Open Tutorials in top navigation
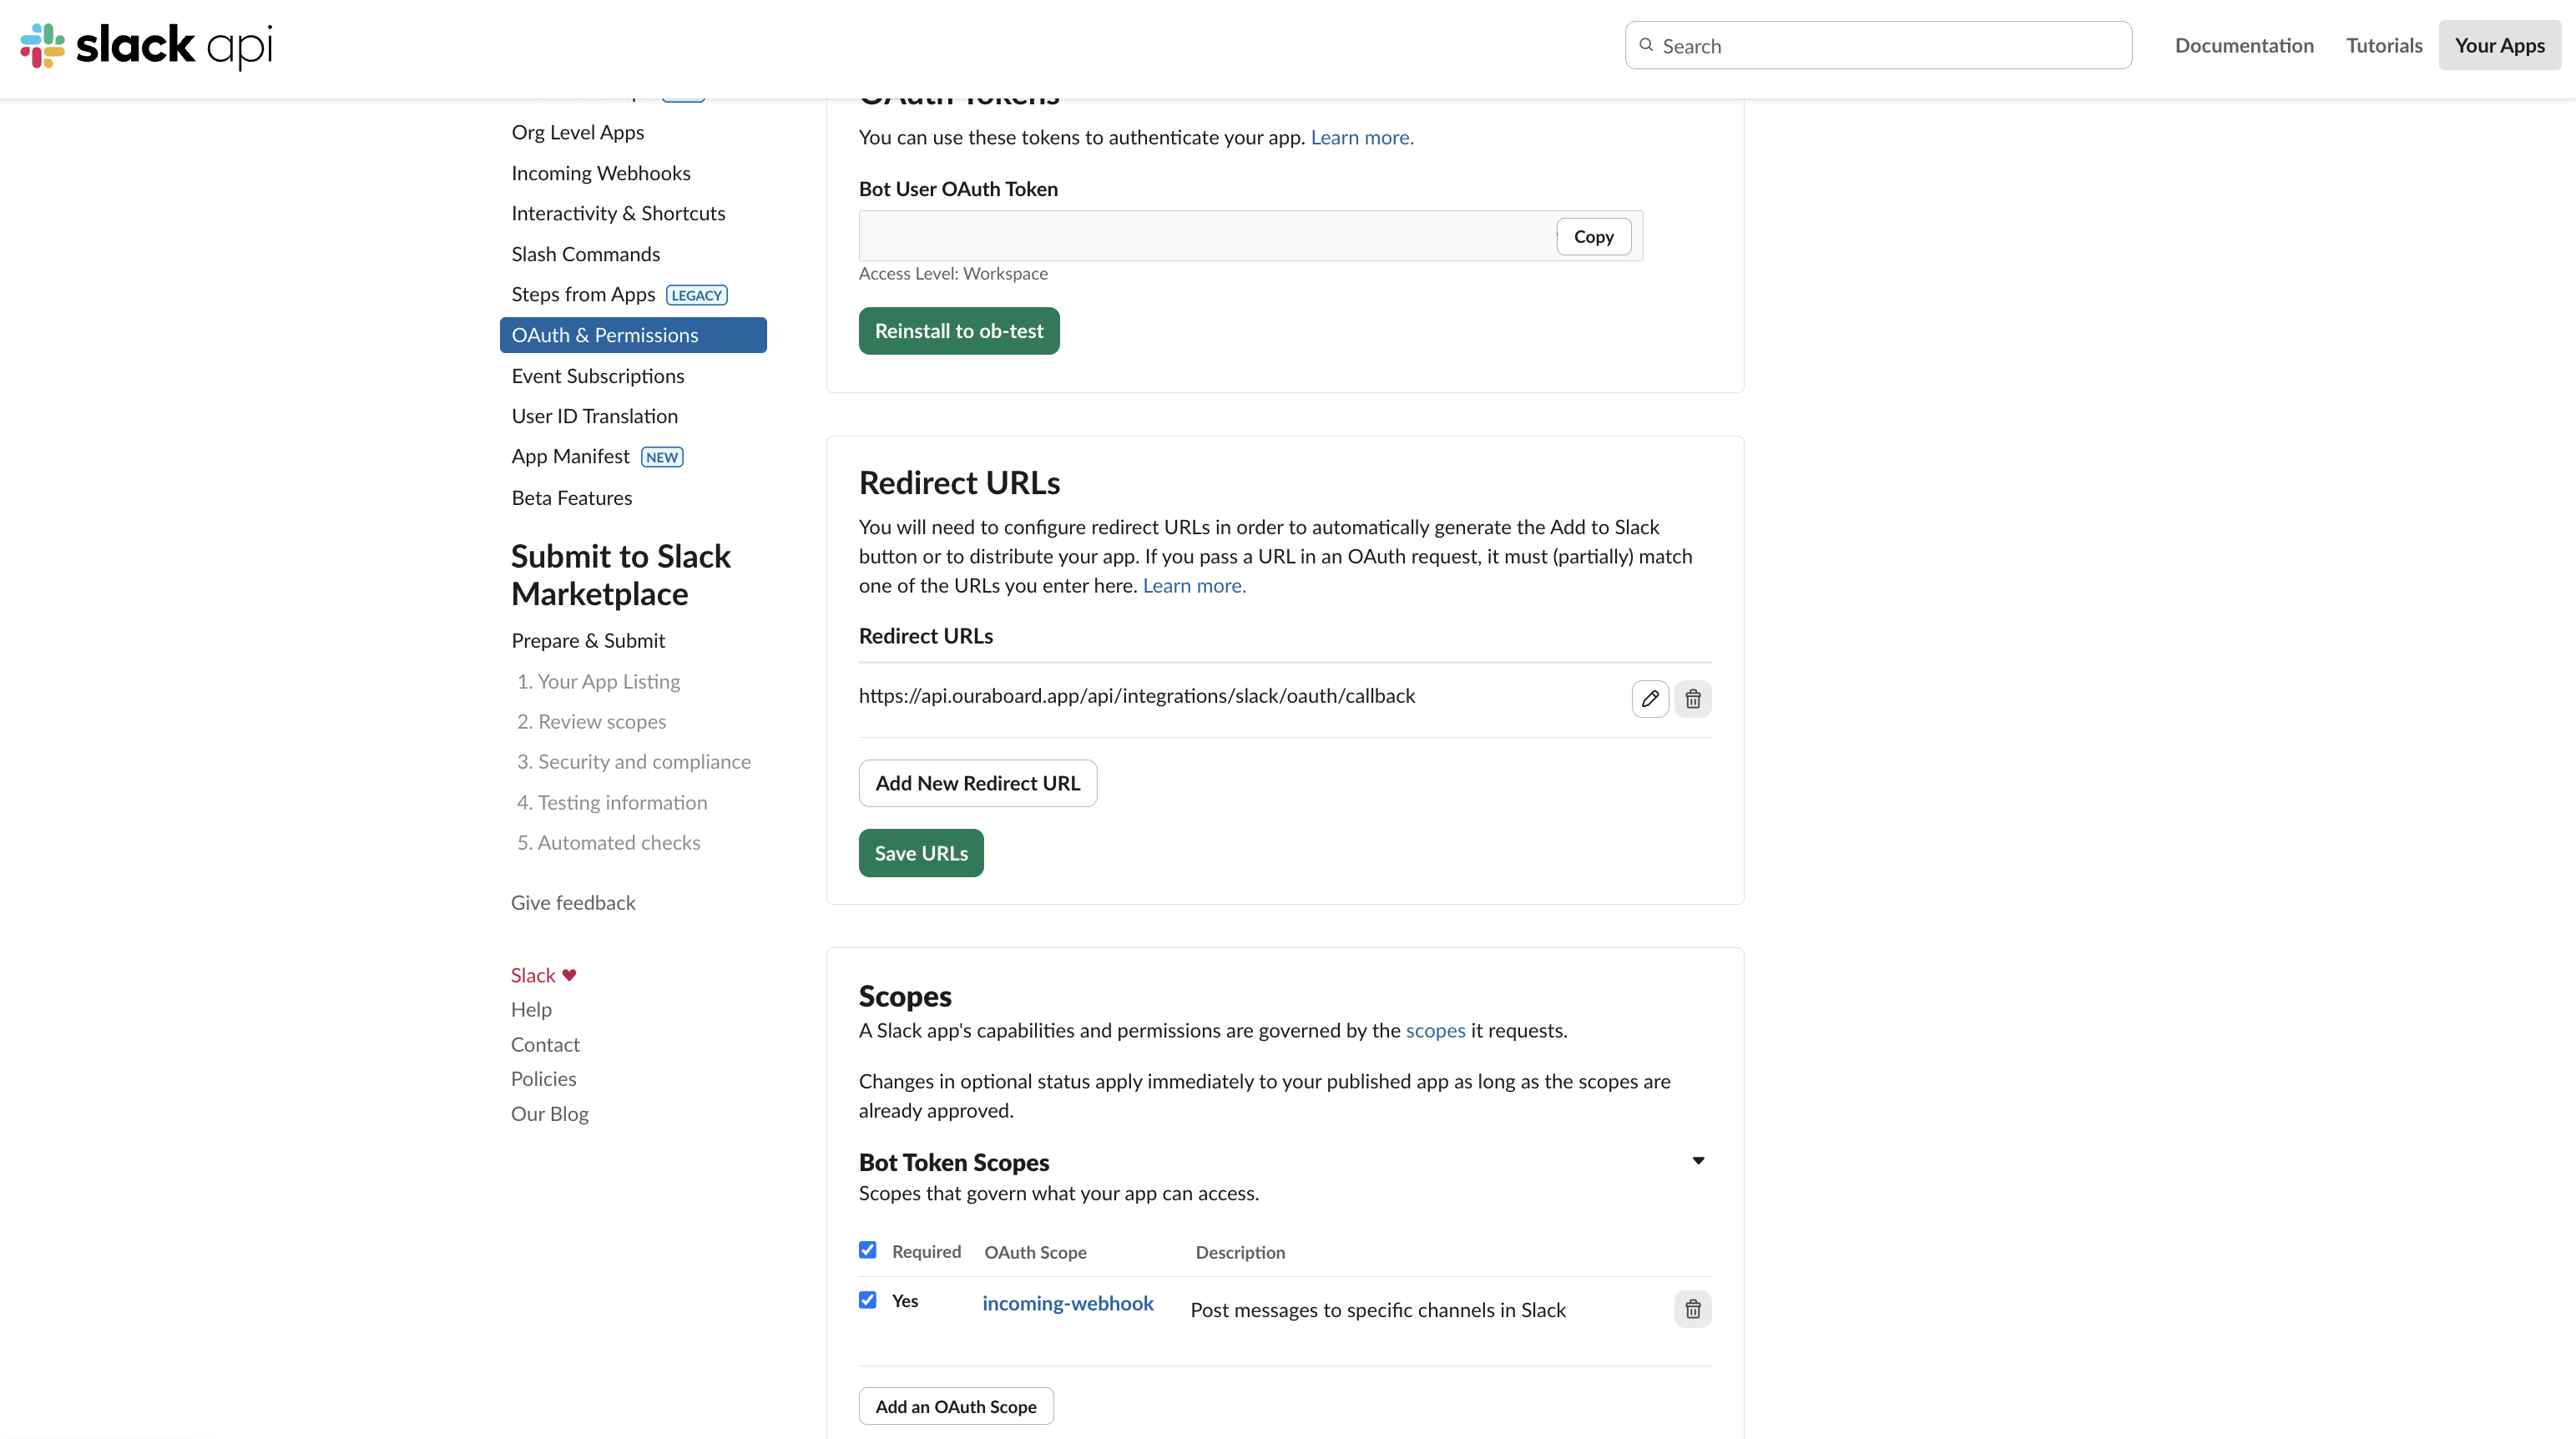Image resolution: width=2576 pixels, height=1439 pixels. tap(2384, 45)
